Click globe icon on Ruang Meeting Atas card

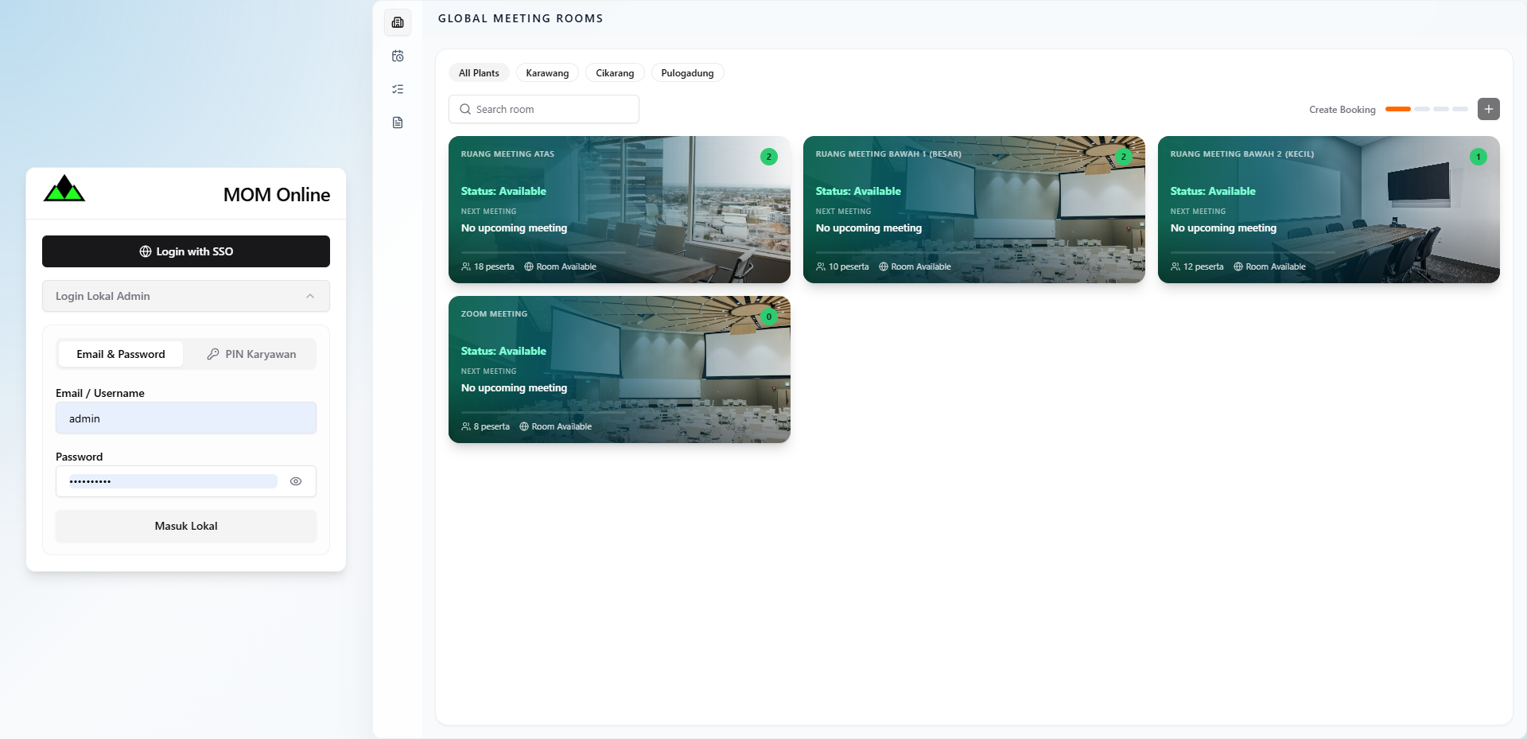[529, 266]
